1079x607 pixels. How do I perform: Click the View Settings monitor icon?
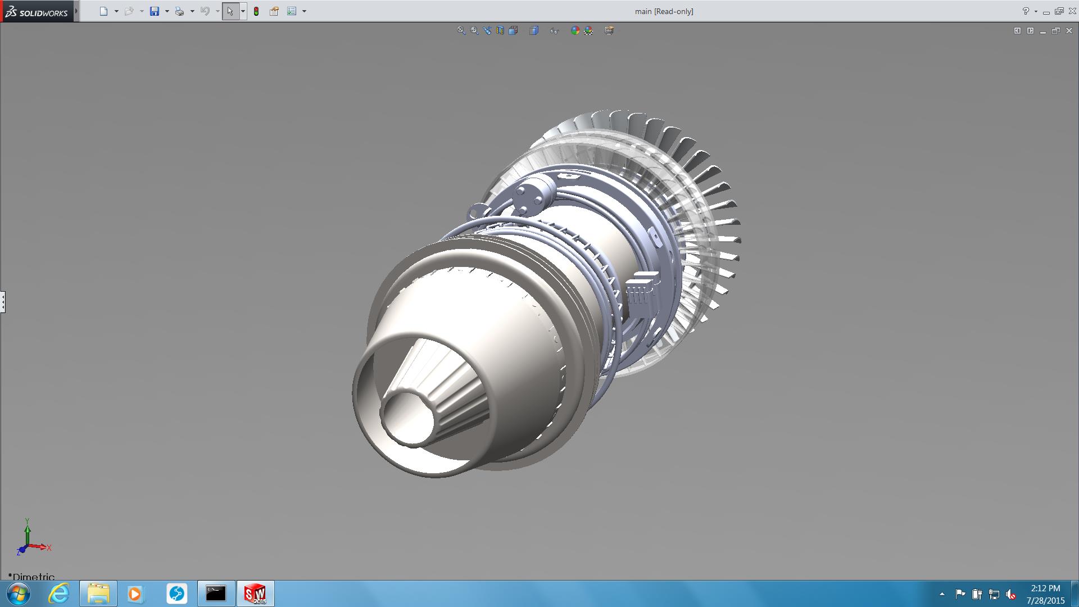point(609,30)
